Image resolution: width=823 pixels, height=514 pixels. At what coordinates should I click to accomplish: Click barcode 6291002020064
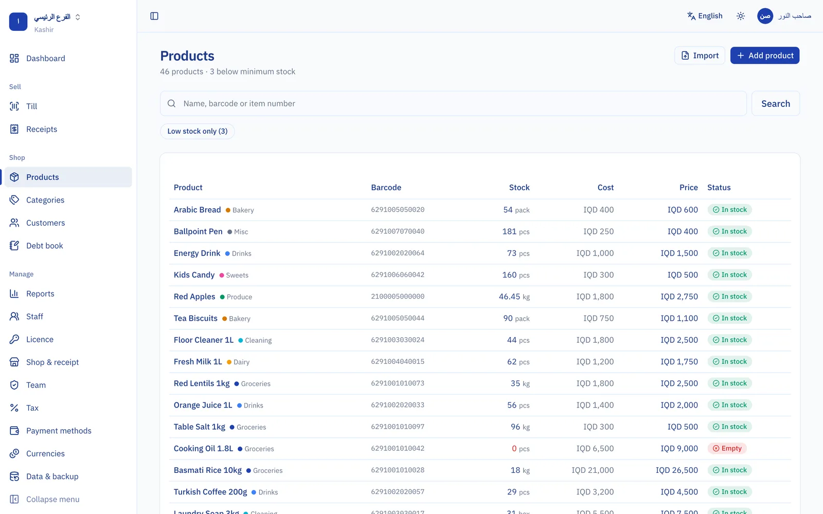click(x=398, y=253)
